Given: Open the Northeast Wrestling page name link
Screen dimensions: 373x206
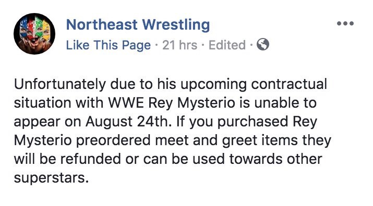Looking at the screenshot, I should pyautogui.click(x=138, y=25).
